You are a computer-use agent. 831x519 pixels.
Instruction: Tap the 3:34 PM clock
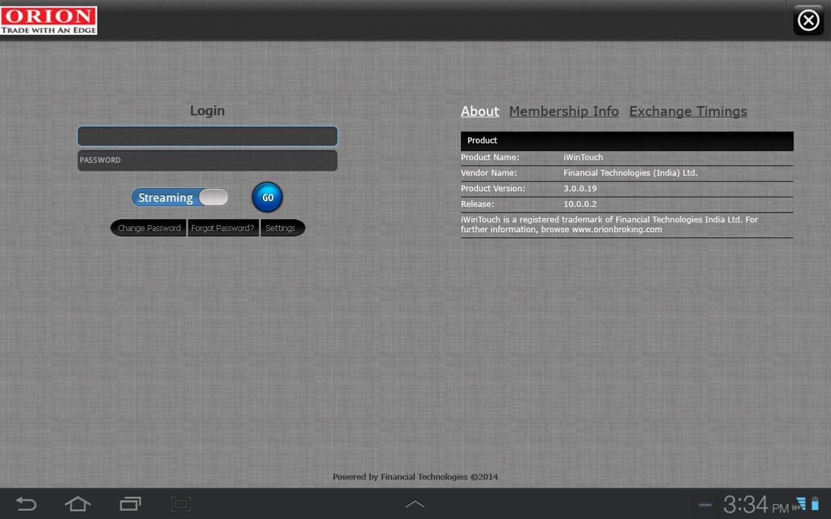pos(755,505)
